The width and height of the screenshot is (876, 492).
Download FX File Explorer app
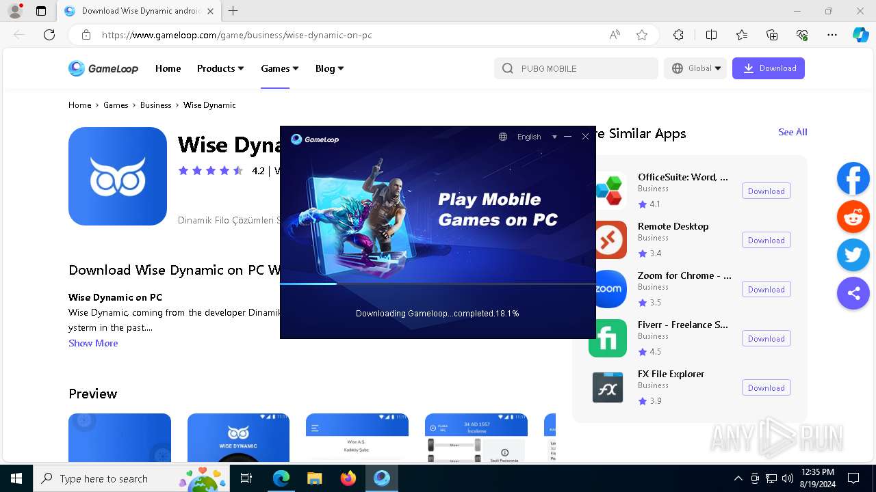(766, 388)
